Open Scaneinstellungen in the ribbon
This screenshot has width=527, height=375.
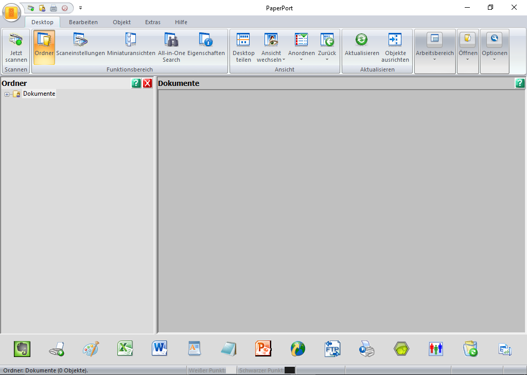tap(80, 45)
